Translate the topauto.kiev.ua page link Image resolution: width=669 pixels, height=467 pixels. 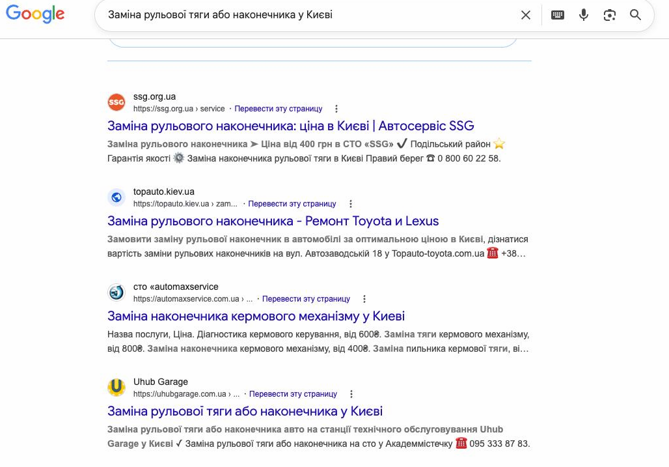292,204
